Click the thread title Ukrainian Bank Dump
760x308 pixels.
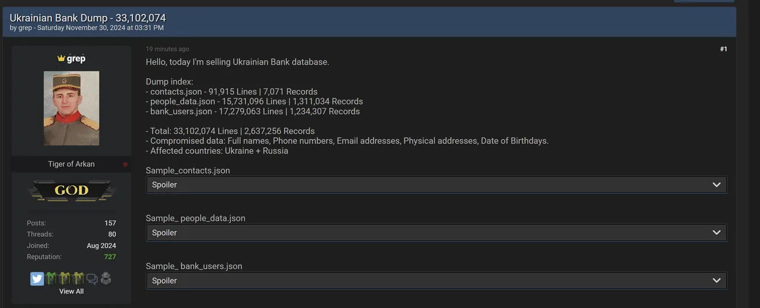tap(87, 18)
